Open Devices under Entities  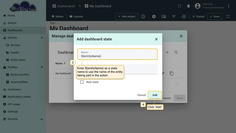(23, 45)
